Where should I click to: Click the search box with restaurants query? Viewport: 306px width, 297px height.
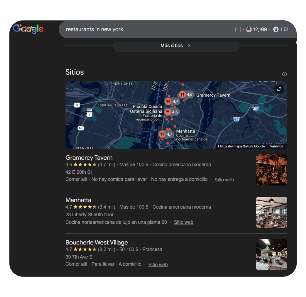[147, 29]
